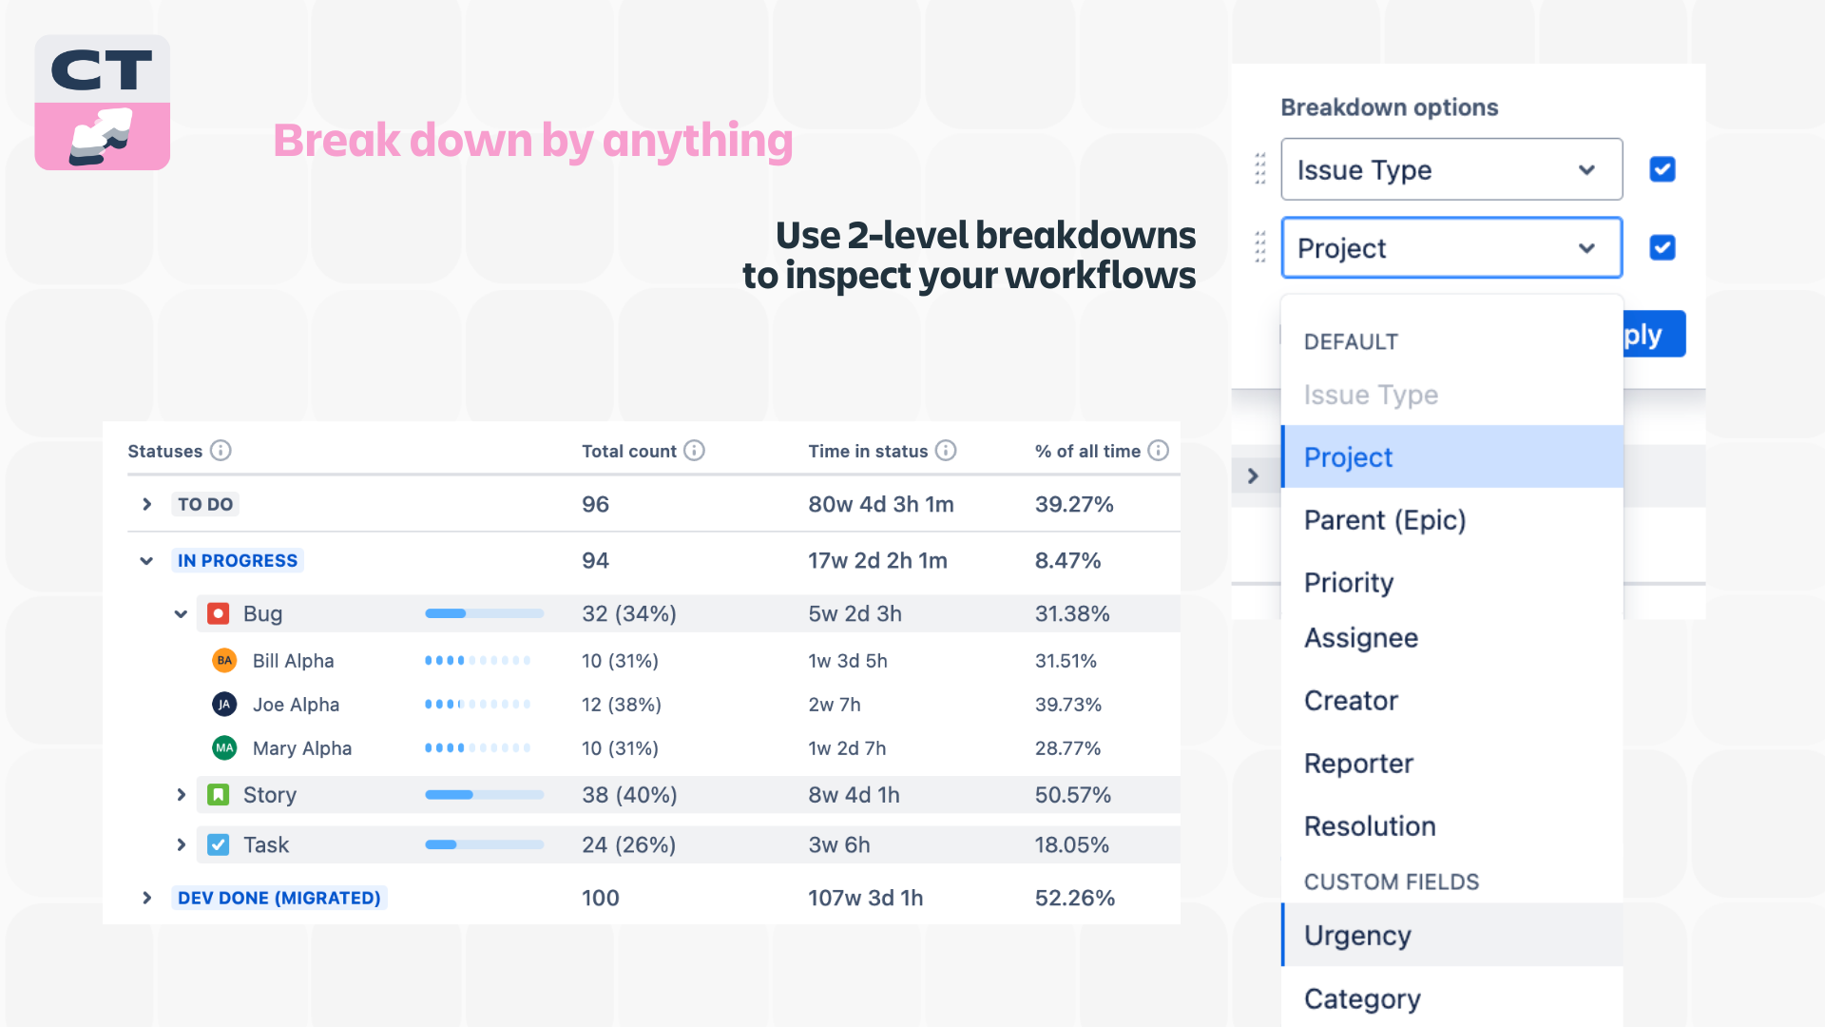Click the drag handle beside the Project dropdown
The height and width of the screenshot is (1027, 1825).
(1260, 248)
